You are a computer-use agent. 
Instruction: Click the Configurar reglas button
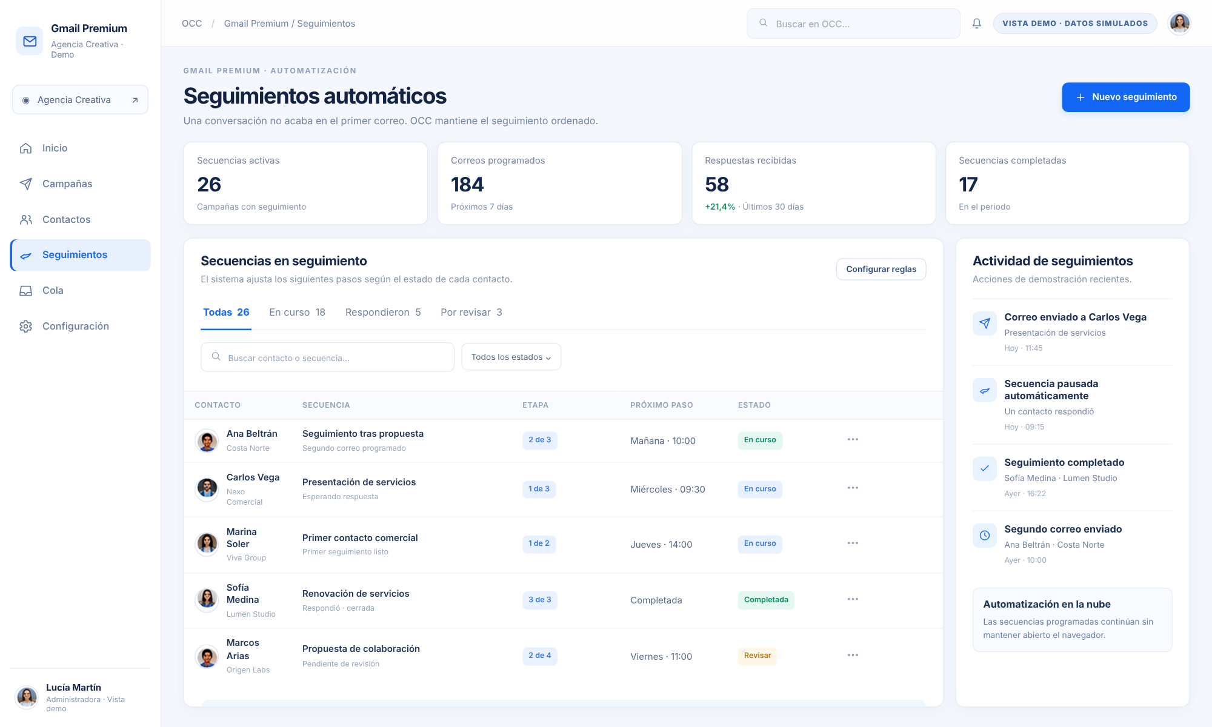(x=881, y=270)
